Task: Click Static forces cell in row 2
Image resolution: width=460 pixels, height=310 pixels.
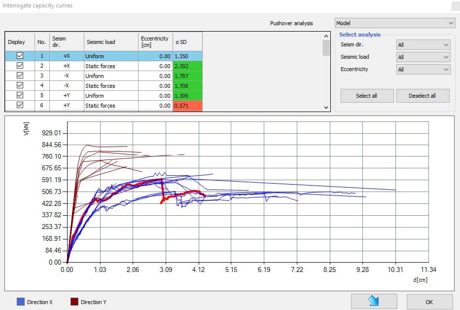Action: [x=111, y=66]
